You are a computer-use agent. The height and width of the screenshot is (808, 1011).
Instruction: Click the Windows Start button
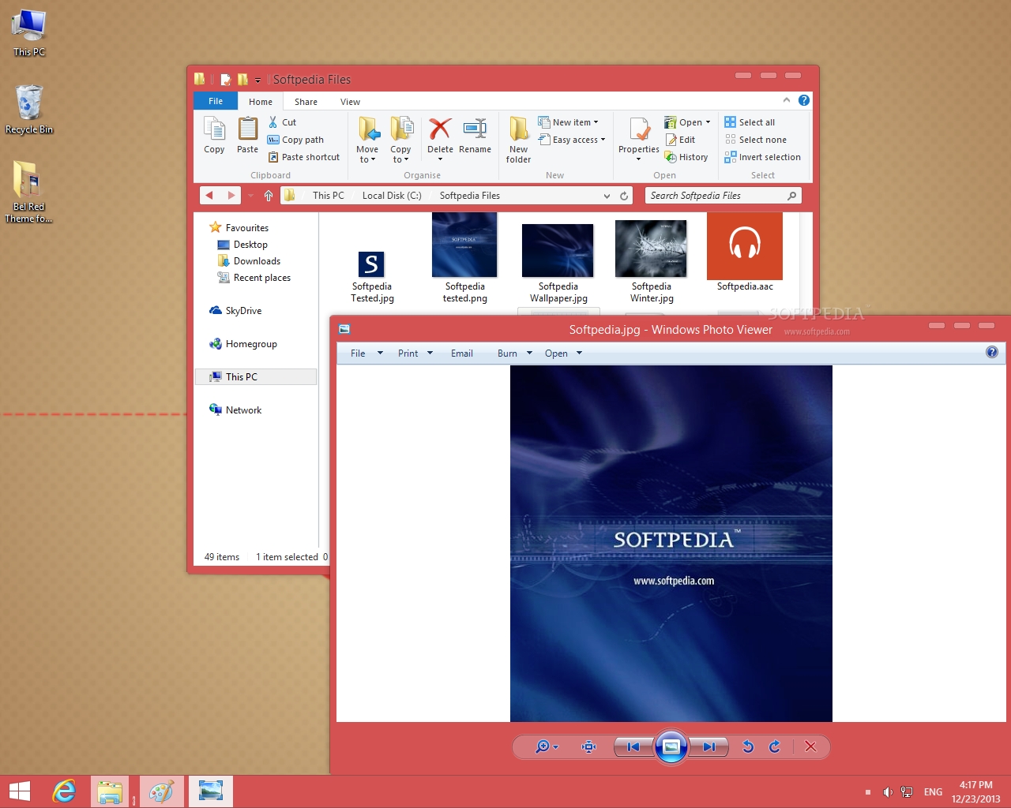pos(19,791)
